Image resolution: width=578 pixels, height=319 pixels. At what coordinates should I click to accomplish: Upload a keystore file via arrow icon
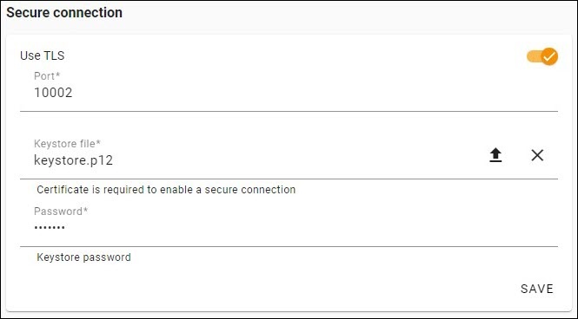pyautogui.click(x=495, y=155)
